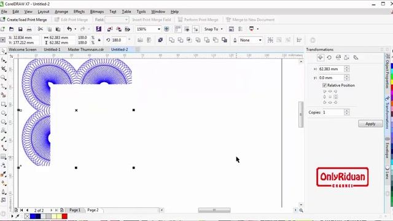Viewport: 393px width, 221px height.
Task: Click the blue swatch in the document palette
Action: 33,216
